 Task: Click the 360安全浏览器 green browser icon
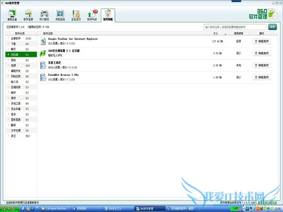point(43,53)
